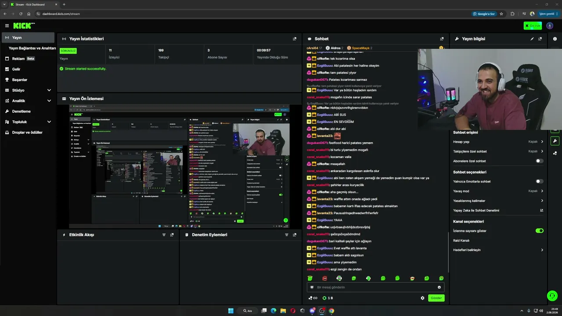Click the Go live button

point(533,26)
